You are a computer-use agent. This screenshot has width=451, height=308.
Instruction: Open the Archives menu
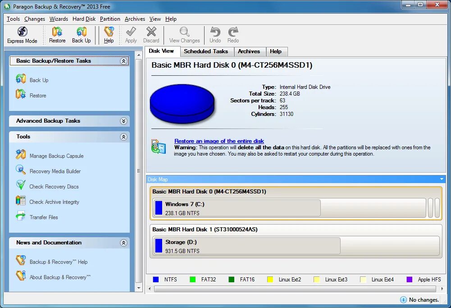(135, 18)
